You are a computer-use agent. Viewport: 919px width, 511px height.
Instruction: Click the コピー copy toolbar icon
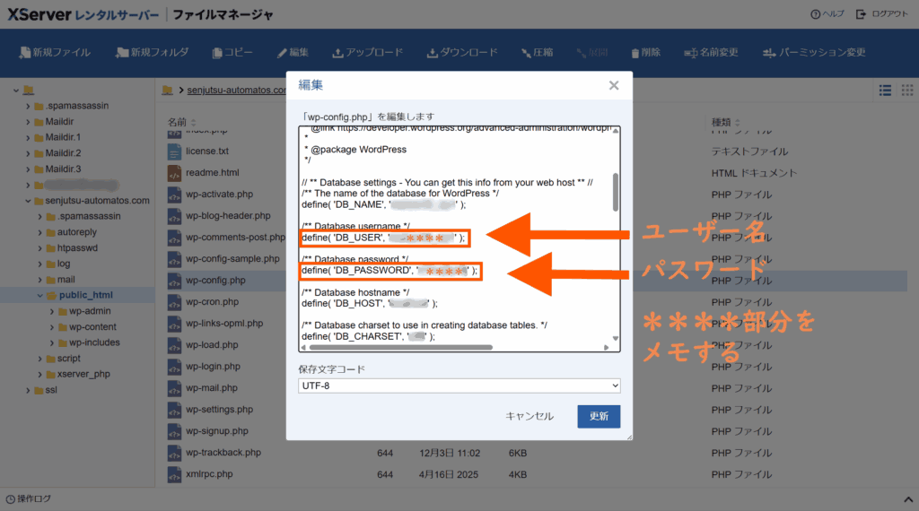point(217,53)
